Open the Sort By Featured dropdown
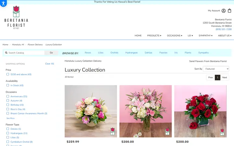The height and width of the screenshot is (146, 234). tap(216, 69)
